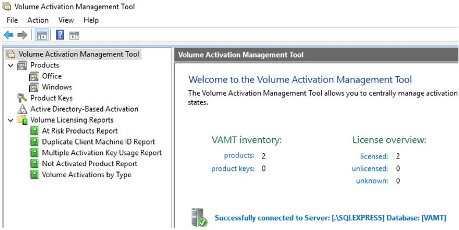459x230 pixels.
Task: Open Volume Activations by Type report
Action: point(87,175)
